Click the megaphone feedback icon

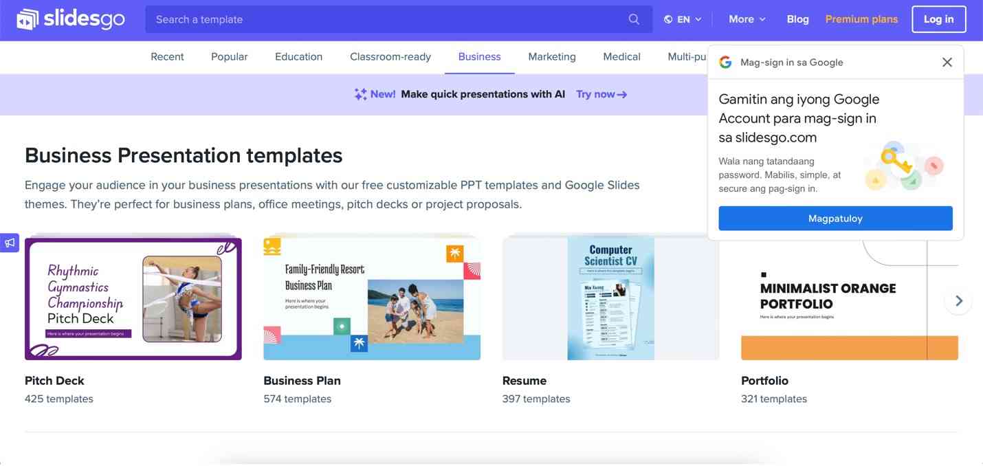pos(10,243)
